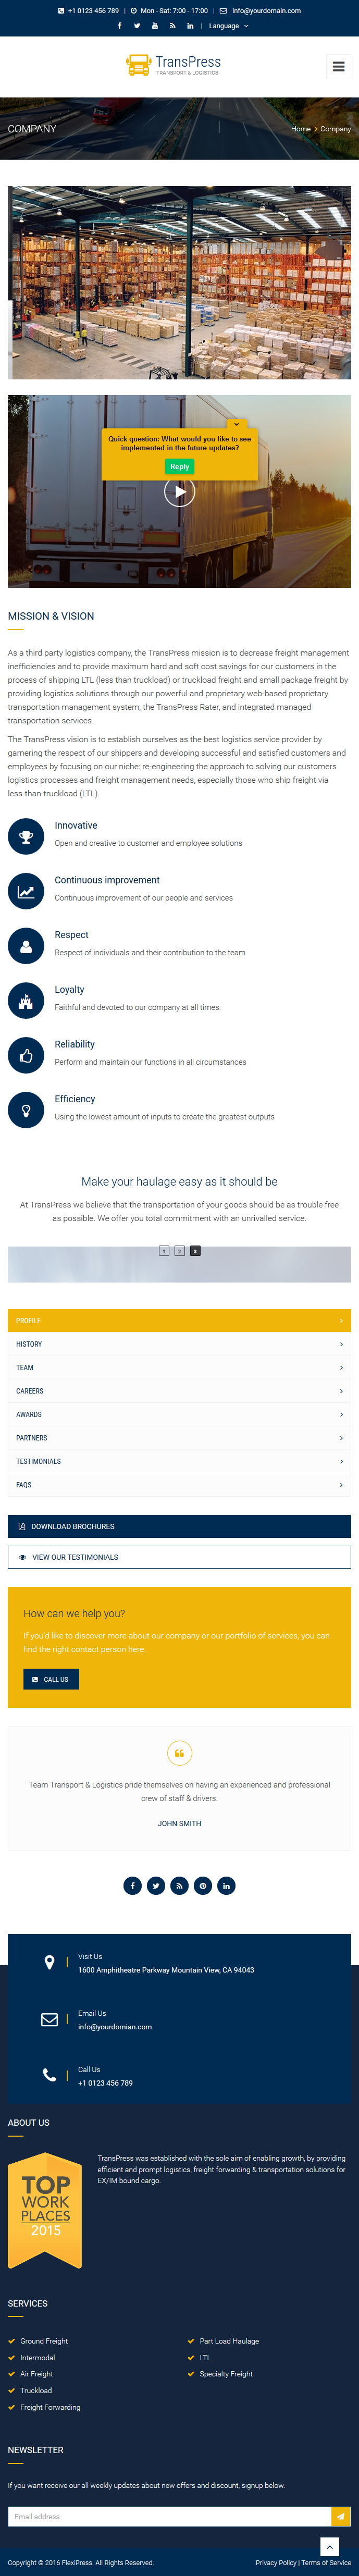Click the green Reply button
The width and height of the screenshot is (359, 2576).
179,466
